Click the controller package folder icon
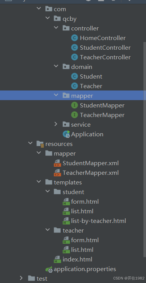Screen dimensions: 146x283 [66, 28]
